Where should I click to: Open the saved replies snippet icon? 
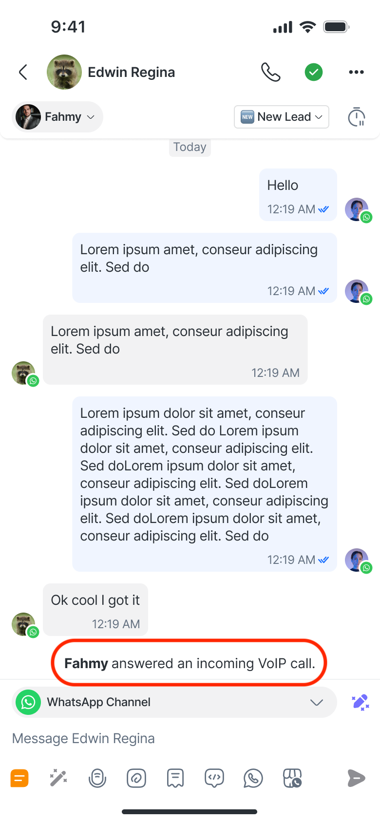tap(175, 778)
